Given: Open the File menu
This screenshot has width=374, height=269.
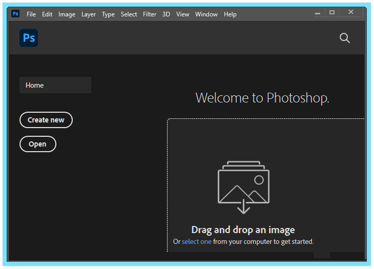Looking at the screenshot, I should (x=31, y=14).
